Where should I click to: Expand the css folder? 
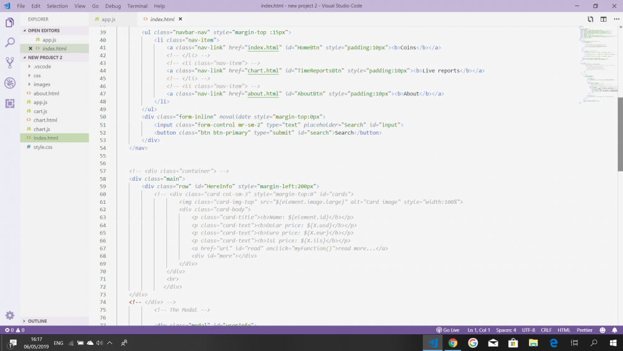pos(37,75)
